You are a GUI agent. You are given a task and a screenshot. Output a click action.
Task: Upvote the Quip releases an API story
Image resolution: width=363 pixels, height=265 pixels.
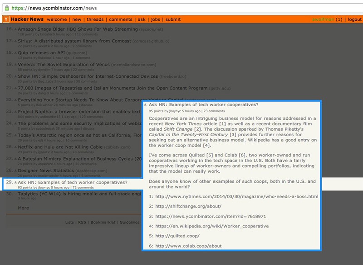tap(15, 53)
